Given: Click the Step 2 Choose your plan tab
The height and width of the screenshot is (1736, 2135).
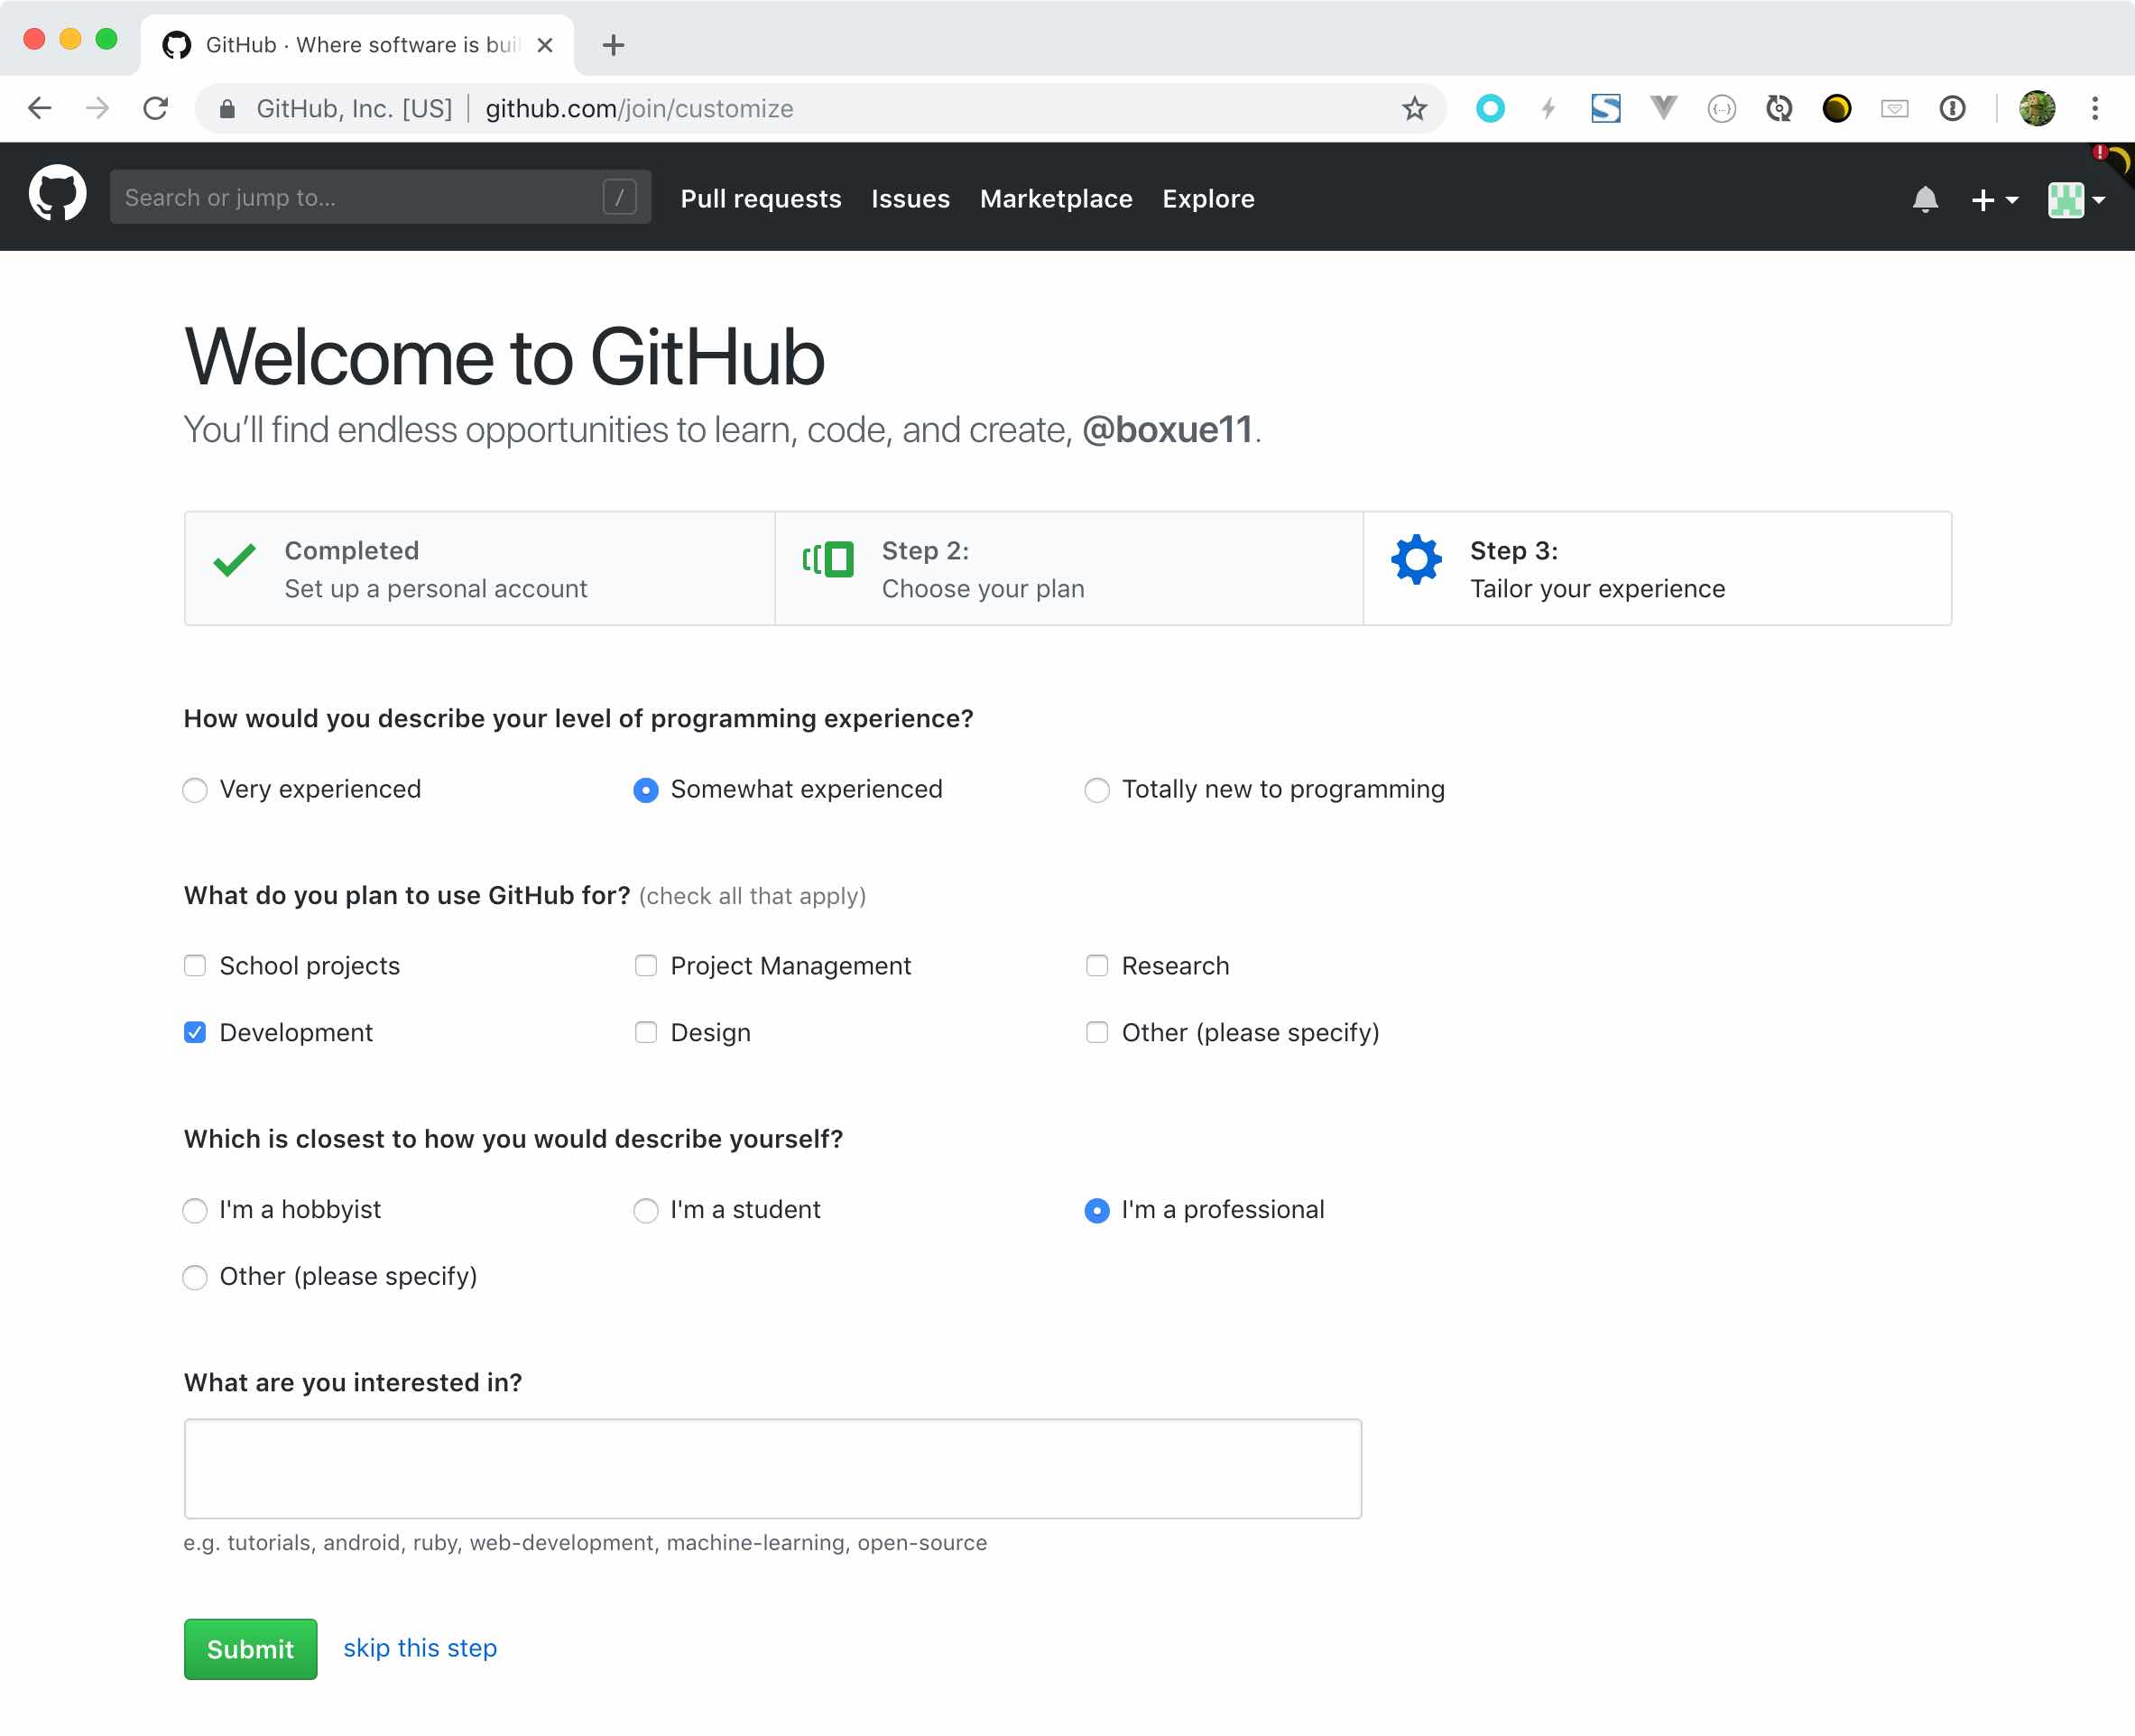Looking at the screenshot, I should [1068, 569].
